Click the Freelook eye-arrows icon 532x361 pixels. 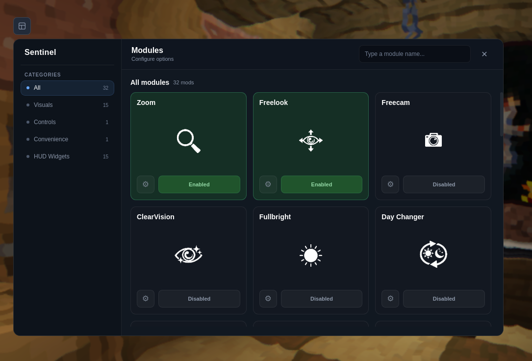click(311, 140)
